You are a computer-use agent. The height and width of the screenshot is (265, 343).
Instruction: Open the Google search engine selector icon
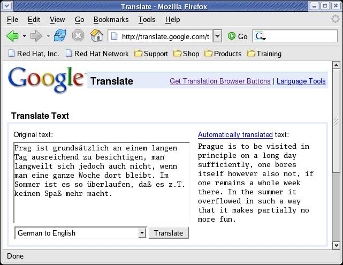260,36
